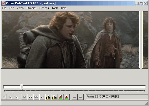
Task: Seek to the next scene change
Action: (67, 97)
